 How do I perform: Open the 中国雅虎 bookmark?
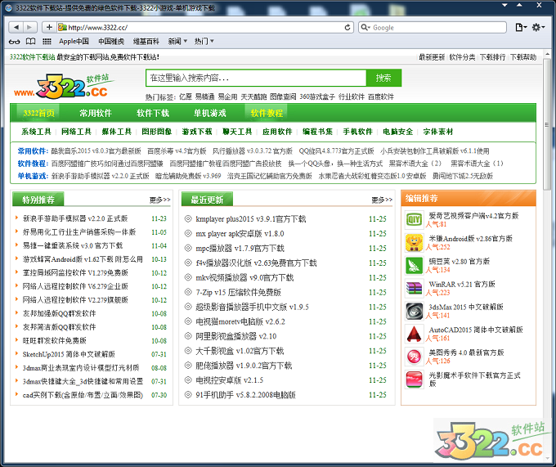(x=111, y=42)
